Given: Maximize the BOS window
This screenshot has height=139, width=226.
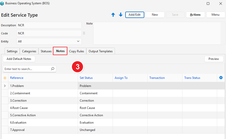Looking at the screenshot, I should click(x=208, y=4).
